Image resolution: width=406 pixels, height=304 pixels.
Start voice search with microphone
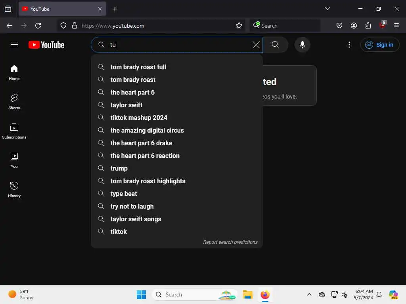[x=302, y=45]
